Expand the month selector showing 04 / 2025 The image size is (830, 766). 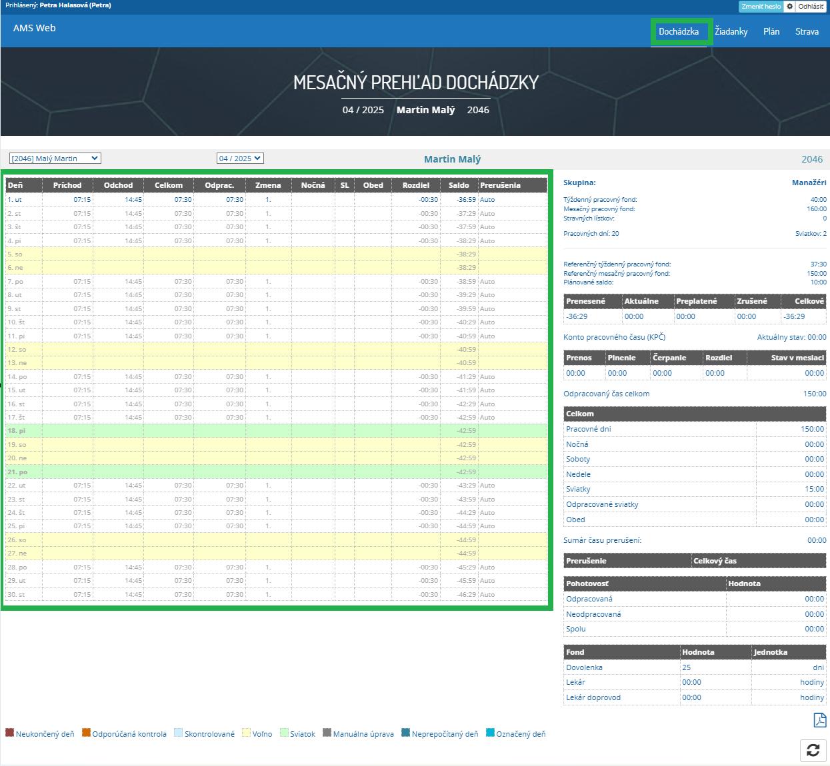[240, 159]
